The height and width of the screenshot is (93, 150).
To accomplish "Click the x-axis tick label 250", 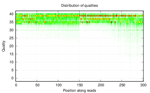I will pos(122,85).
